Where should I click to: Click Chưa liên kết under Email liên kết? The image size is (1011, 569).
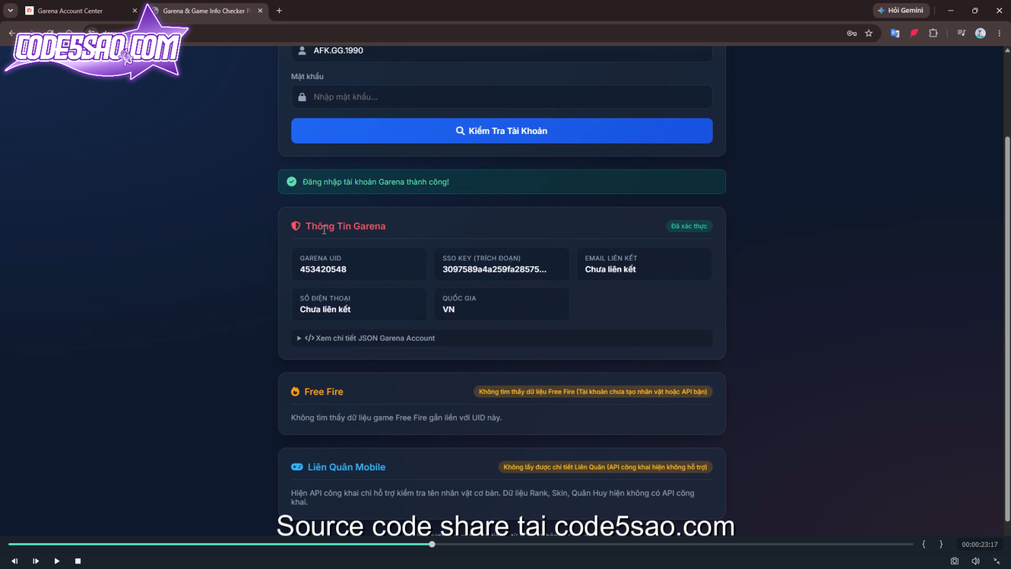pos(610,269)
